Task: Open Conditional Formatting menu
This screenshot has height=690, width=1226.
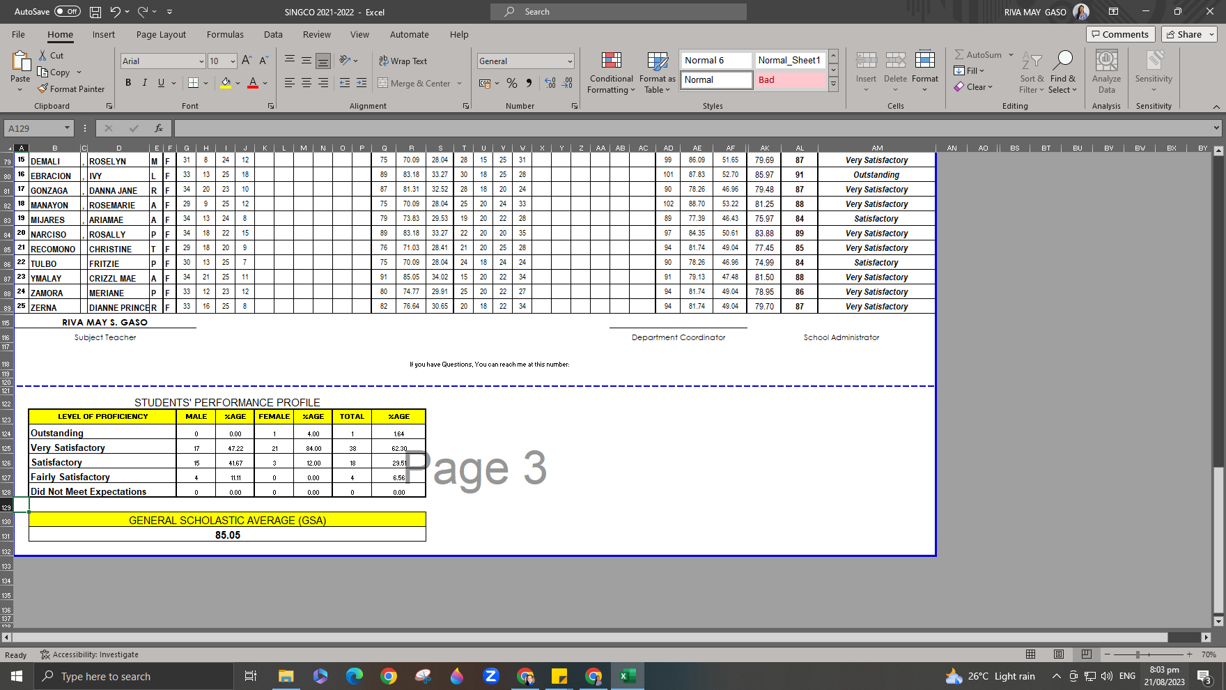Action: tap(611, 73)
